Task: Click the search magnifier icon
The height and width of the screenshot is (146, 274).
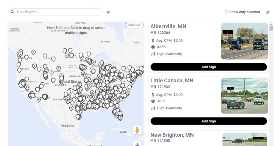Action: point(13,12)
